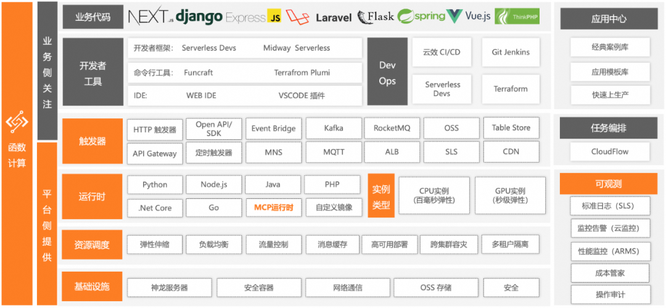Select the 触发器 orange block
Image resolution: width=666 pixels, height=308 pixels.
92,141
